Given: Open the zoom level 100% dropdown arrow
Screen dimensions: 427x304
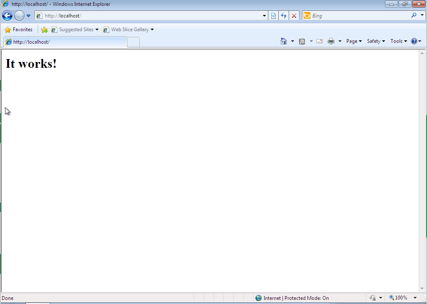Looking at the screenshot, I should point(415,298).
